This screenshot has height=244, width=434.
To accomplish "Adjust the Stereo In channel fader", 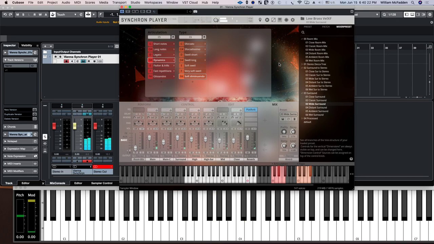I will [54, 126].
